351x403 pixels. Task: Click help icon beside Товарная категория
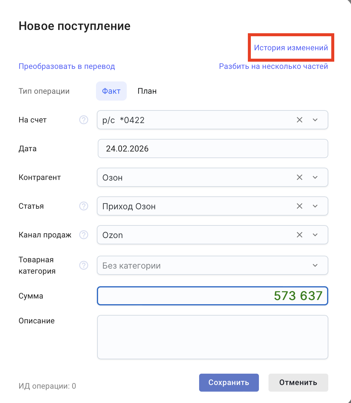pos(84,266)
